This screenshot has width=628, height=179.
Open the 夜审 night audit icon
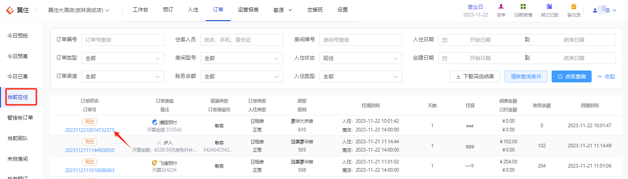(501, 6)
